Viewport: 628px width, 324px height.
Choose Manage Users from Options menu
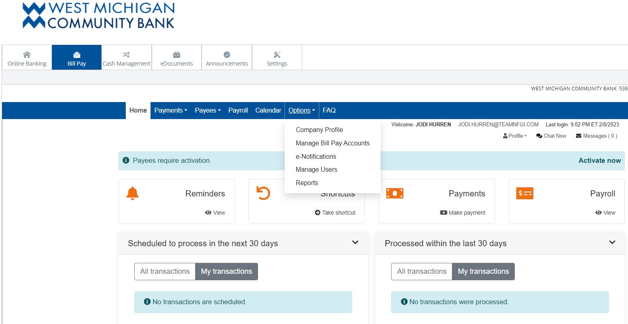click(x=316, y=170)
